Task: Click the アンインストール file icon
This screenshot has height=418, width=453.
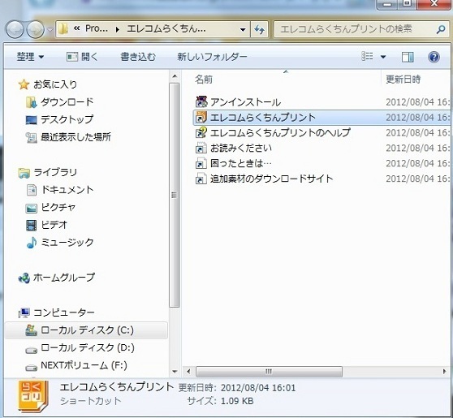Action: (201, 101)
